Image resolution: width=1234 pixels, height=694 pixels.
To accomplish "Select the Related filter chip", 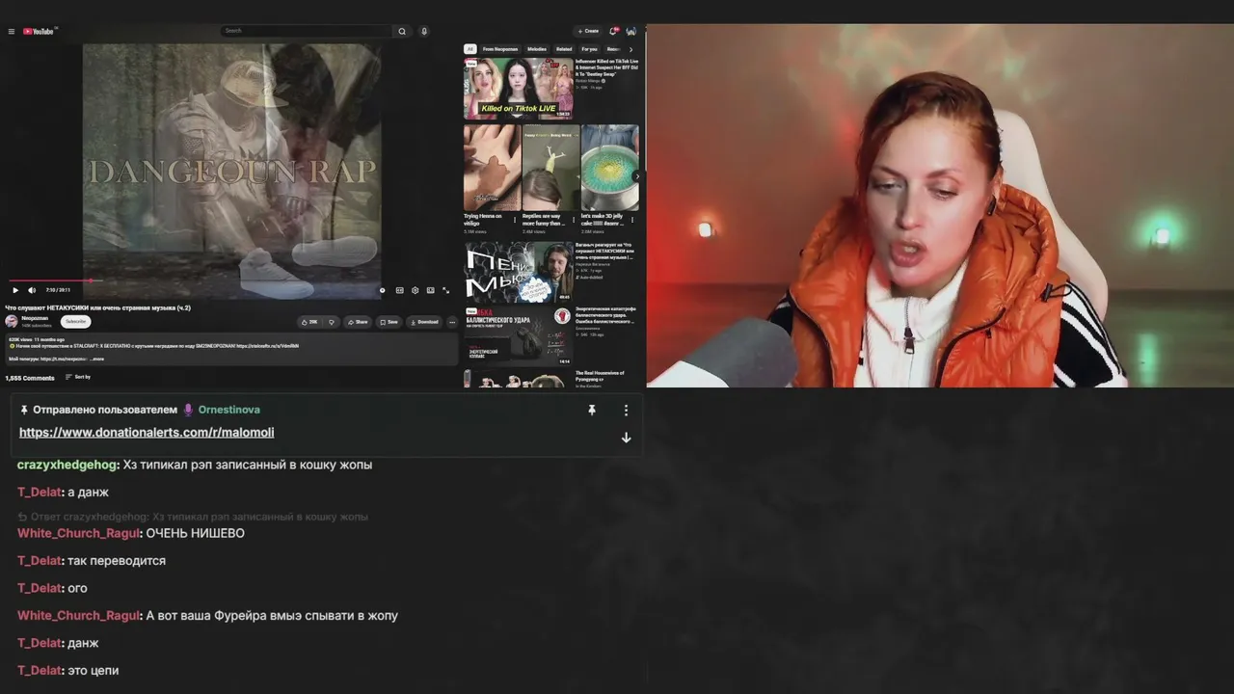I will pyautogui.click(x=564, y=49).
